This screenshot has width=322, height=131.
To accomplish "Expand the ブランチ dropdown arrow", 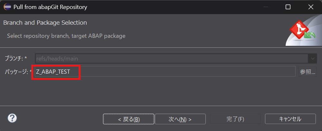I will [x=312, y=59].
